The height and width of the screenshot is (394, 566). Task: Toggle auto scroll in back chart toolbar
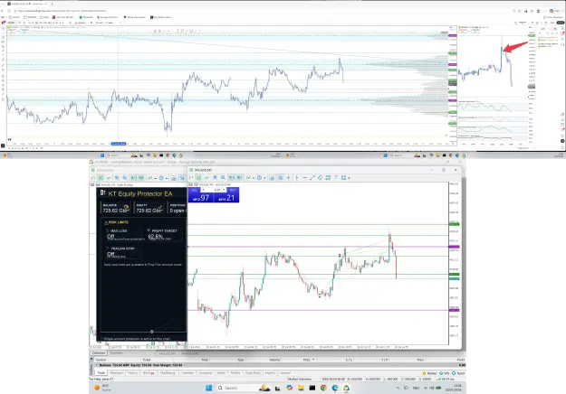click(133, 178)
